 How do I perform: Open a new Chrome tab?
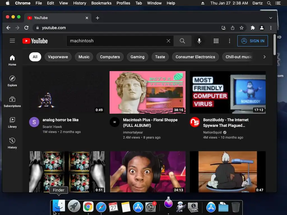(x=98, y=18)
